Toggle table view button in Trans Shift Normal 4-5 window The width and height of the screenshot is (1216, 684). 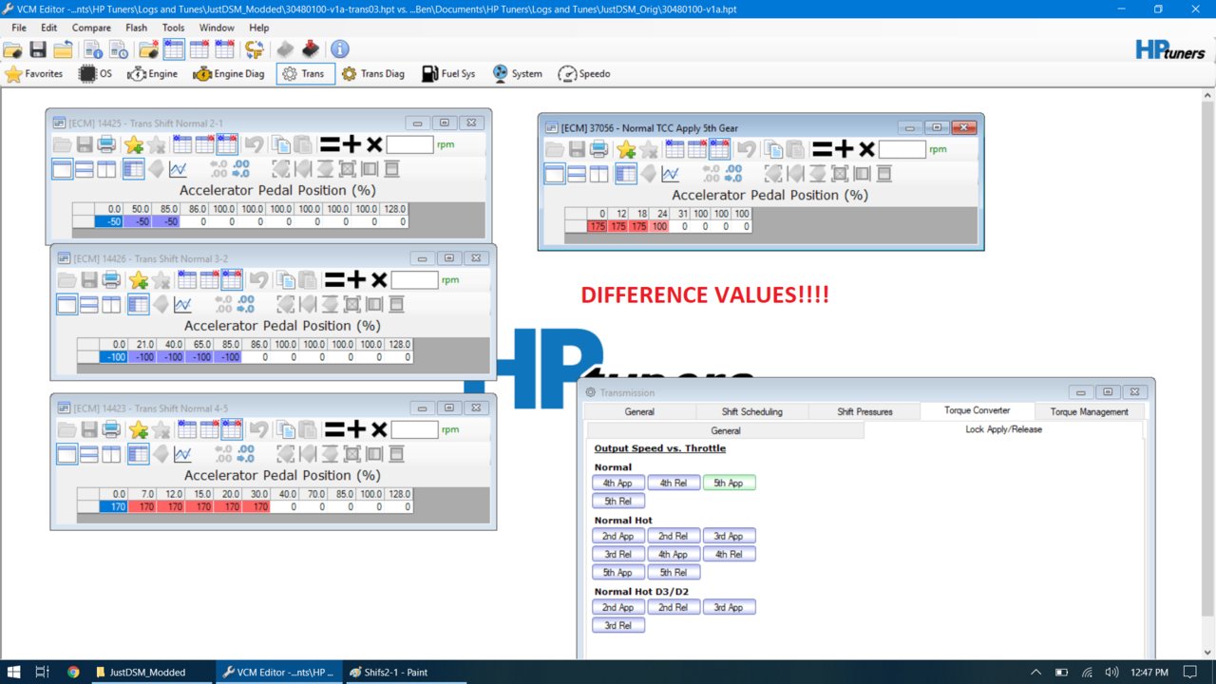[138, 453]
